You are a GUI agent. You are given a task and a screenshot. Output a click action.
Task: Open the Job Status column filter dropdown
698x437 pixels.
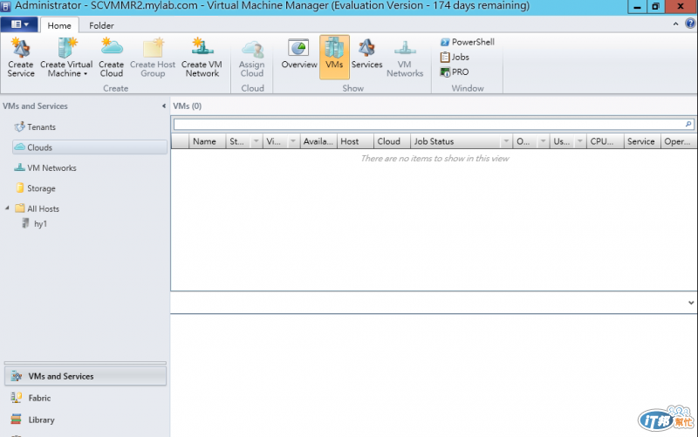click(x=506, y=141)
